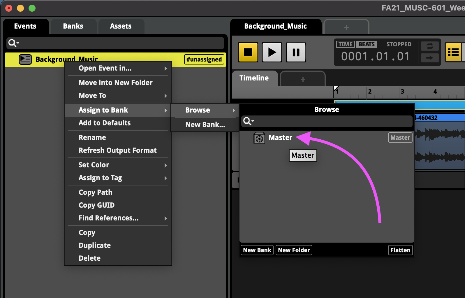Click the #unassigned tag on event

click(204, 59)
